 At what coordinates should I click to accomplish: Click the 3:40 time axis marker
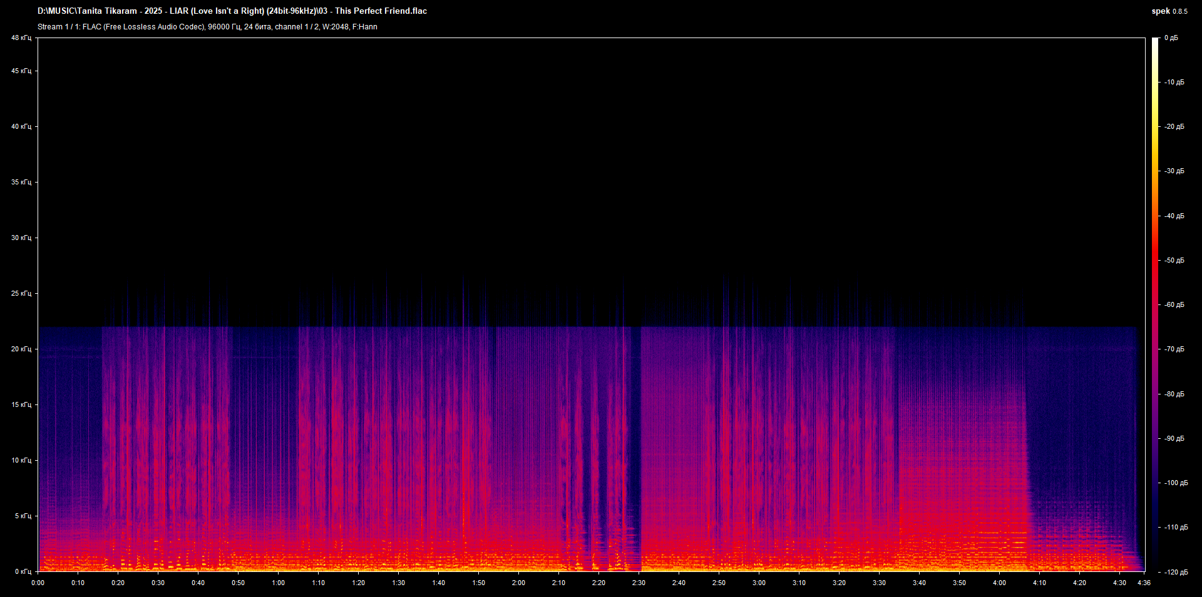click(919, 583)
